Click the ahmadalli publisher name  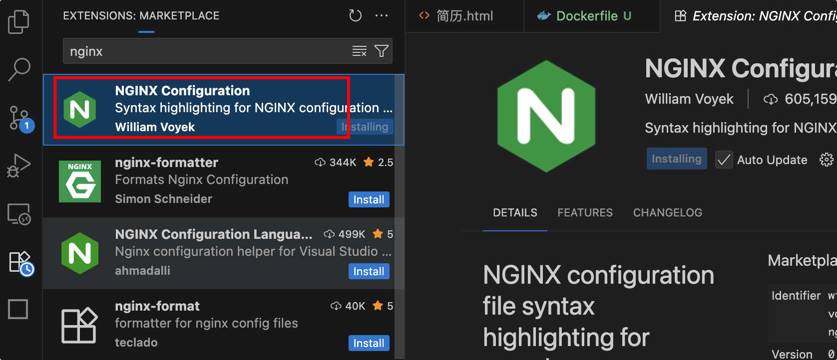coord(142,271)
